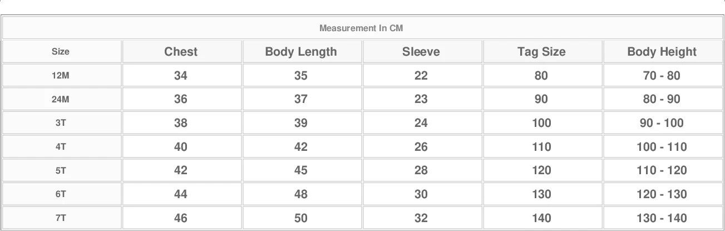Select the 5T size row label

coord(61,171)
